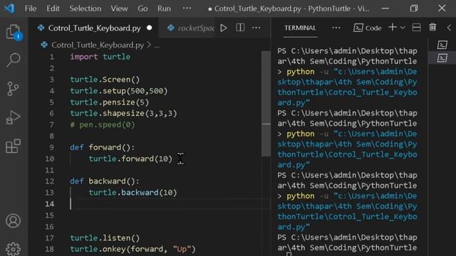The height and width of the screenshot is (256, 456).
Task: Click the editor vertical scrollbar
Action: click(x=266, y=104)
